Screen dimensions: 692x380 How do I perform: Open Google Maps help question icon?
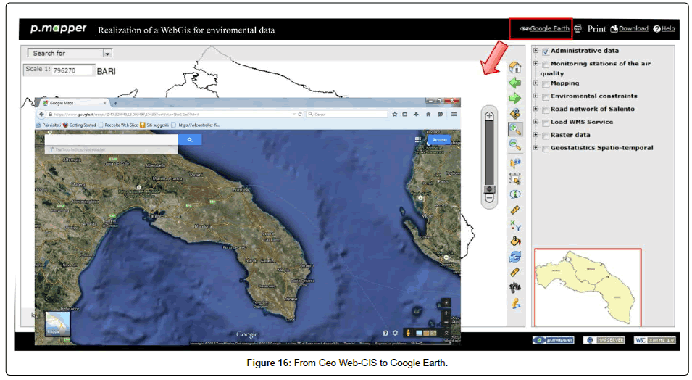point(385,333)
